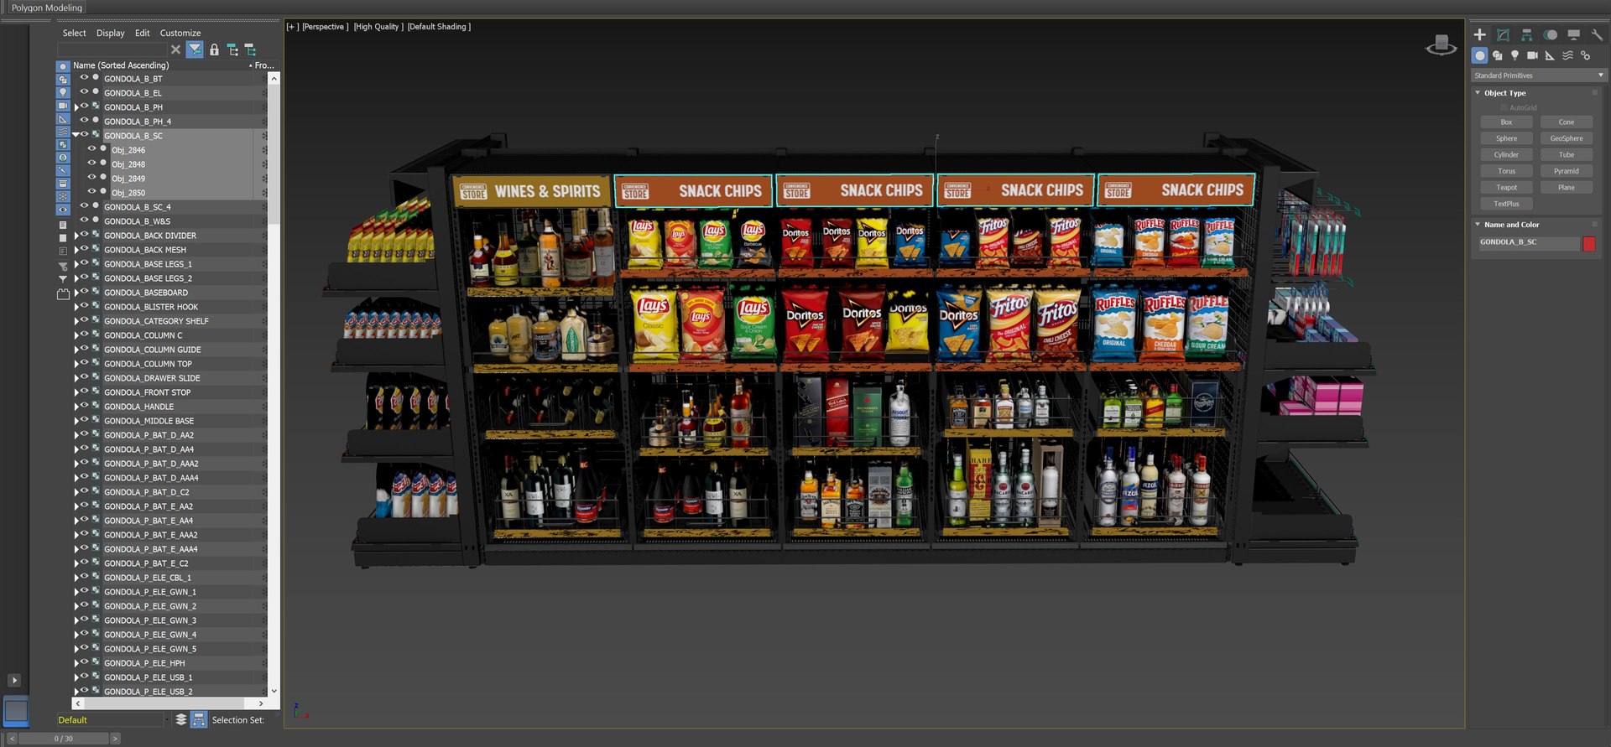Toggle display space warps filter in explorer sidebar
This screenshot has height=747, width=1611.
coord(63,132)
